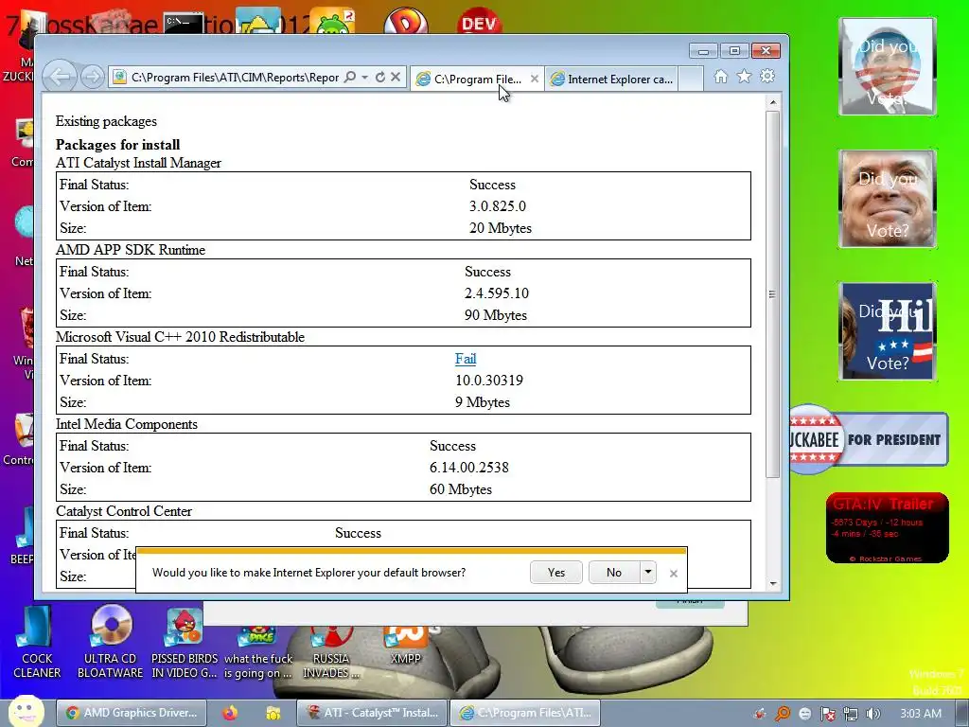Open the XMPP desktop icon
This screenshot has height=727, width=969.
click(x=405, y=646)
